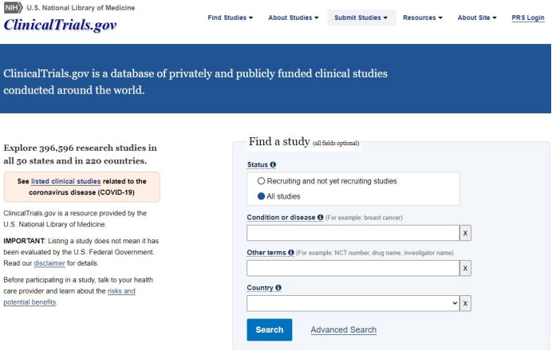Viewport: 552px width, 351px height.
Task: Clear the Country selection with X
Action: point(466,304)
